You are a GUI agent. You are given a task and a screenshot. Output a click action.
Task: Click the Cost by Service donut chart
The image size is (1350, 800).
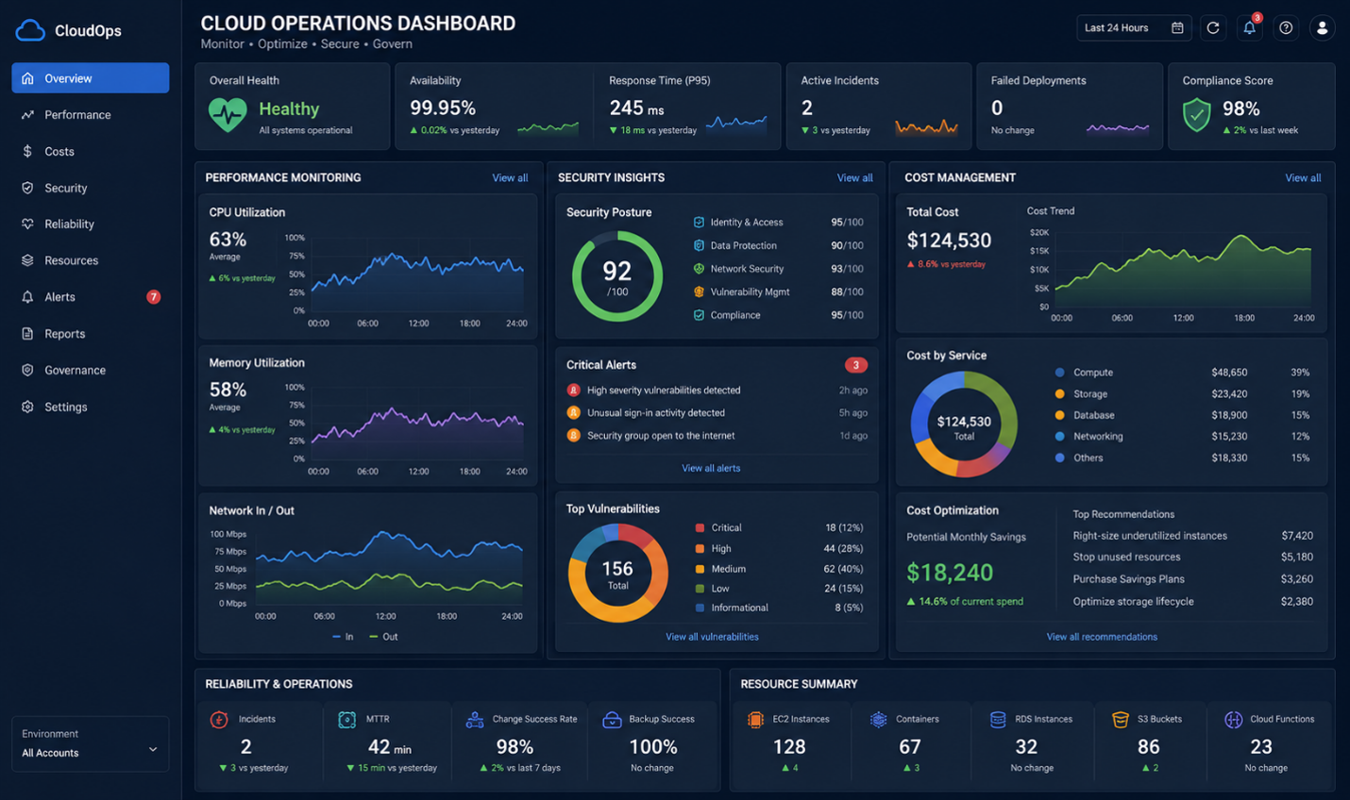[964, 424]
